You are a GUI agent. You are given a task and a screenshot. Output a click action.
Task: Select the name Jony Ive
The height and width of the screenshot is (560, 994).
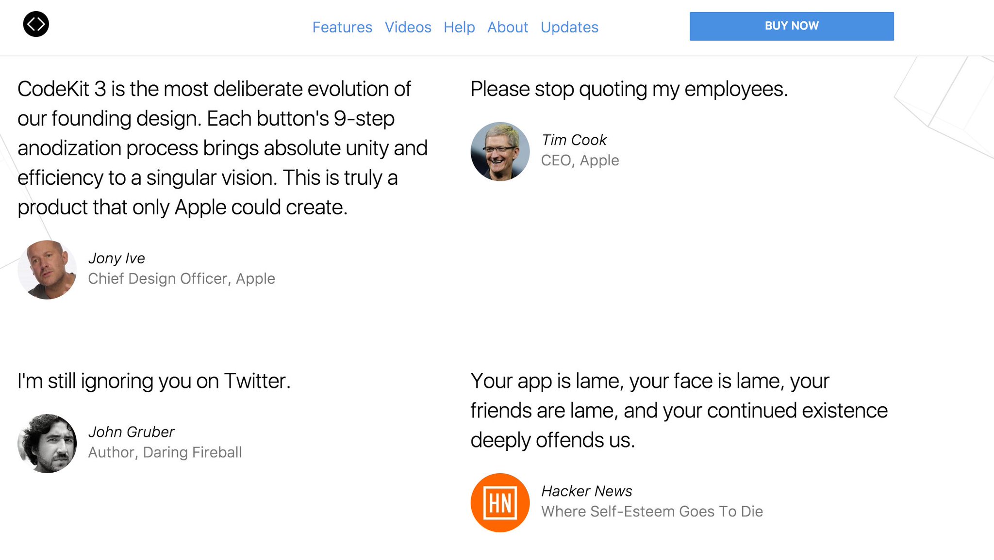116,258
